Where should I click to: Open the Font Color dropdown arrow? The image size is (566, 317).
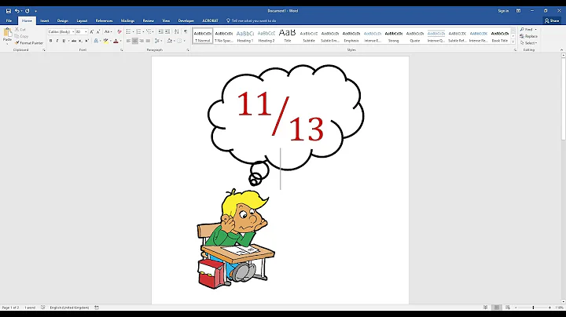(x=120, y=41)
